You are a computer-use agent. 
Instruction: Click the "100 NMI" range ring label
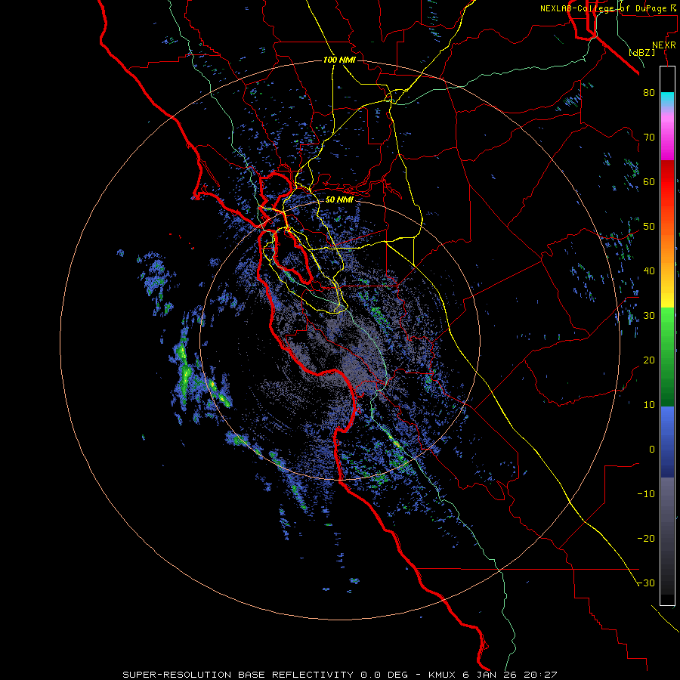click(x=339, y=60)
